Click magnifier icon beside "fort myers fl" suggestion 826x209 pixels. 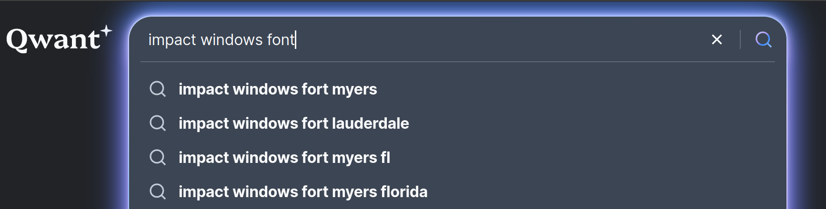(158, 157)
